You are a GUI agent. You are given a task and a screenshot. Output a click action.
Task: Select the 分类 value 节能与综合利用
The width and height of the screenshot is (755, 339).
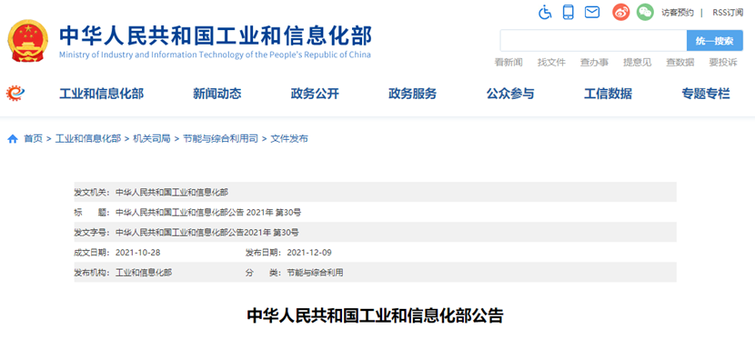(x=315, y=273)
